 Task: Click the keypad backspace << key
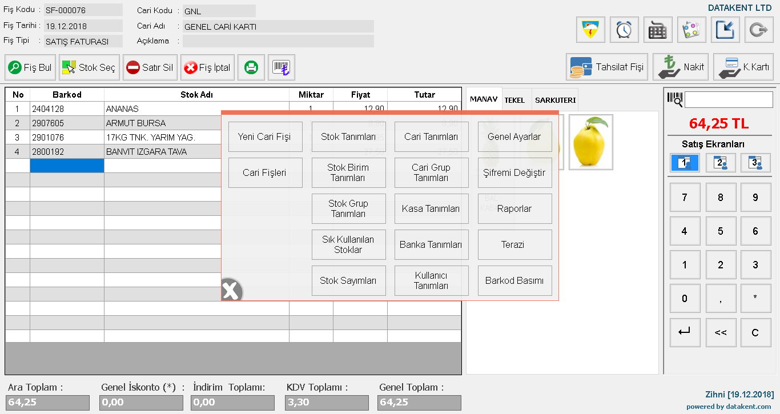point(721,332)
